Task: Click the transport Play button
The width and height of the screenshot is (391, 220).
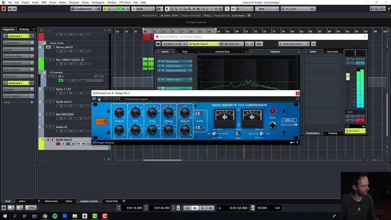Action: [x=203, y=208]
